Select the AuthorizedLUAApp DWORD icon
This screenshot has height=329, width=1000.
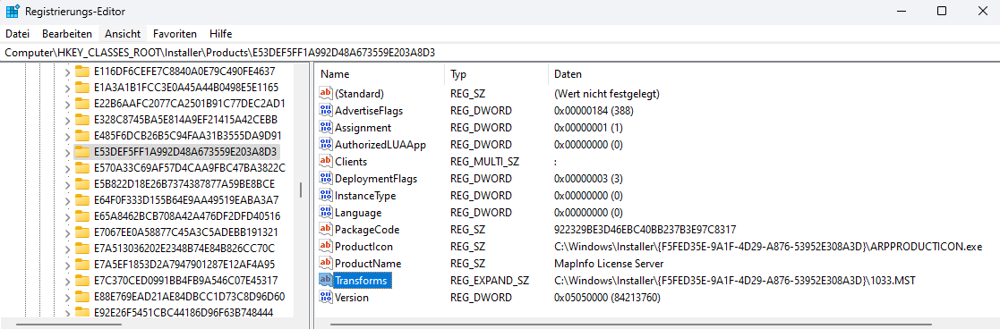326,145
